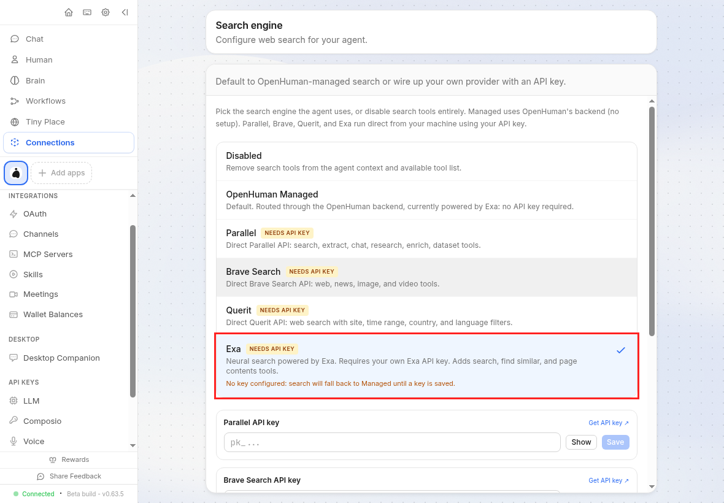
Task: Select the Parallel search engine option
Action: click(426, 239)
